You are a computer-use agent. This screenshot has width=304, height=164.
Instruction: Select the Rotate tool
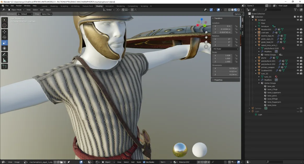click(4, 37)
